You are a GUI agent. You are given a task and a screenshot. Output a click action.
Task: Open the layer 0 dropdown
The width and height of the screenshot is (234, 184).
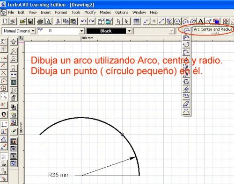(x=81, y=31)
